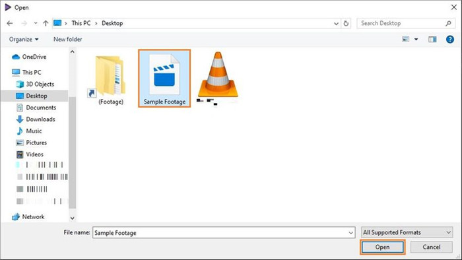
Task: Refresh the Desktop folder view
Action: coord(346,23)
